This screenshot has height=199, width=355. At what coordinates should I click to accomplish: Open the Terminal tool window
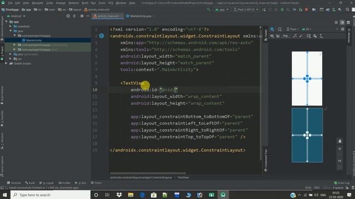point(14,183)
